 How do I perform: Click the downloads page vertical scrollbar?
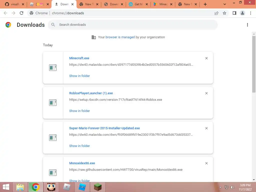click(x=254, y=64)
